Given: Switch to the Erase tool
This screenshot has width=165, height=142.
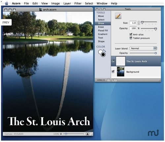Looking at the screenshot, I should pyautogui.click(x=101, y=27).
